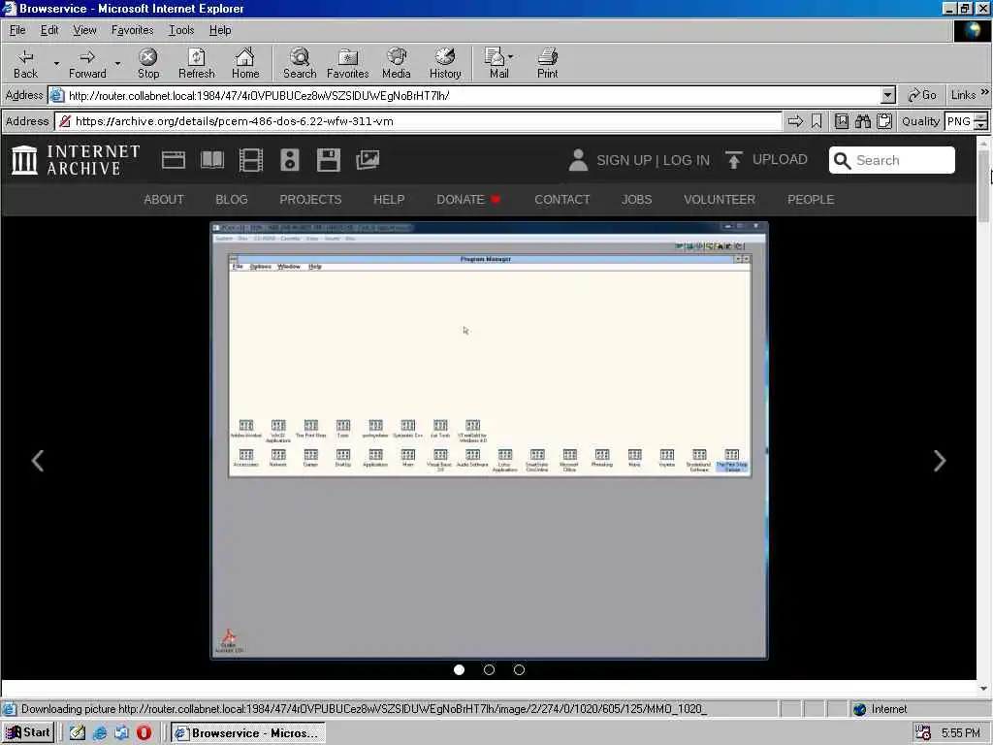
Task: Open the Back button history dropdown arrow
Action: (x=56, y=63)
